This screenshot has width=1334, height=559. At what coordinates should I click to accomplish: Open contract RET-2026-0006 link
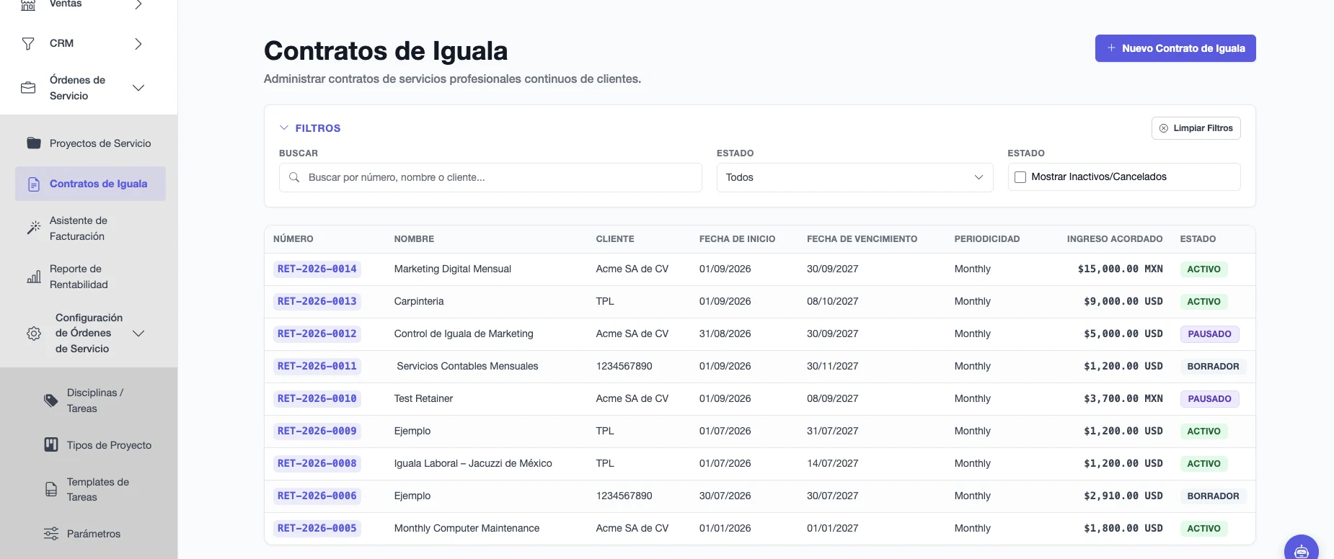click(x=317, y=496)
